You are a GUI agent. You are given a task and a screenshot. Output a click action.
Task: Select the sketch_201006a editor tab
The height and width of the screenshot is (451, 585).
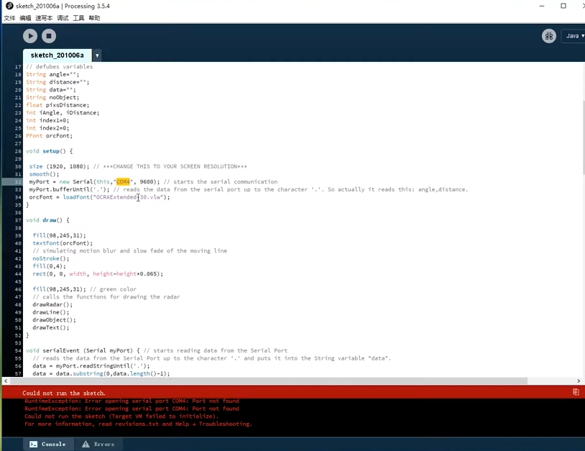tap(57, 55)
